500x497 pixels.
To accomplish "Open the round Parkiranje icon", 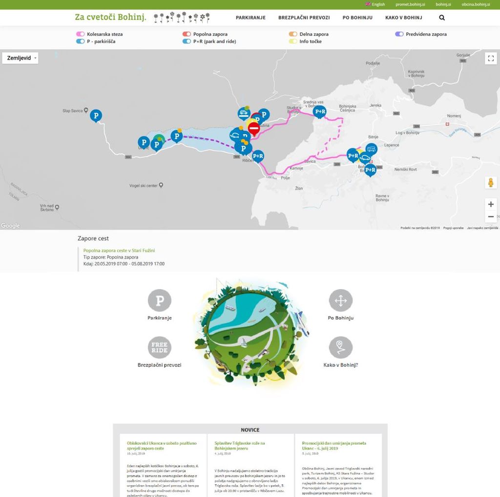I will tap(160, 300).
